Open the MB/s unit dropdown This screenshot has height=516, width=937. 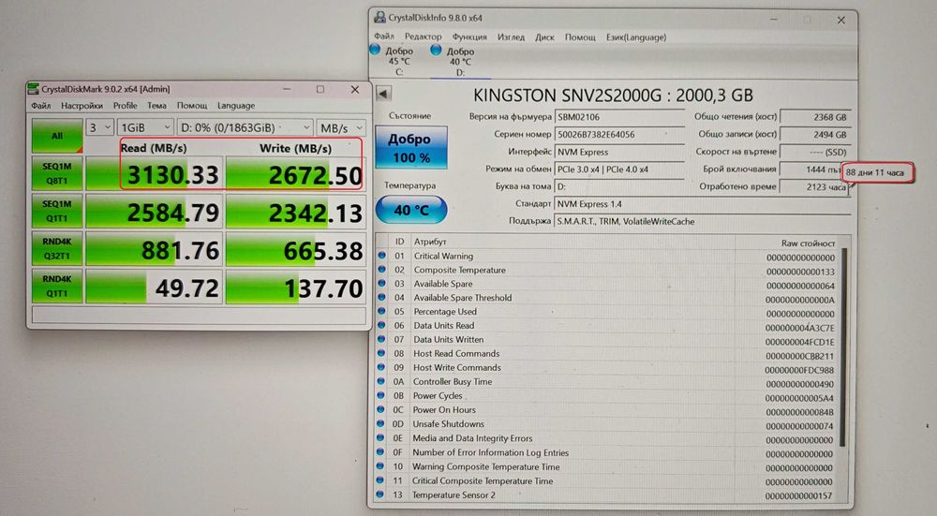pos(341,127)
